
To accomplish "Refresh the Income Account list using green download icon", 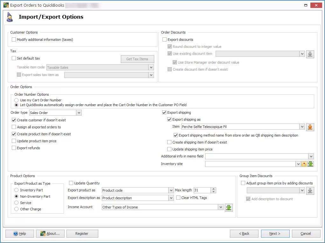I will click(228, 208).
